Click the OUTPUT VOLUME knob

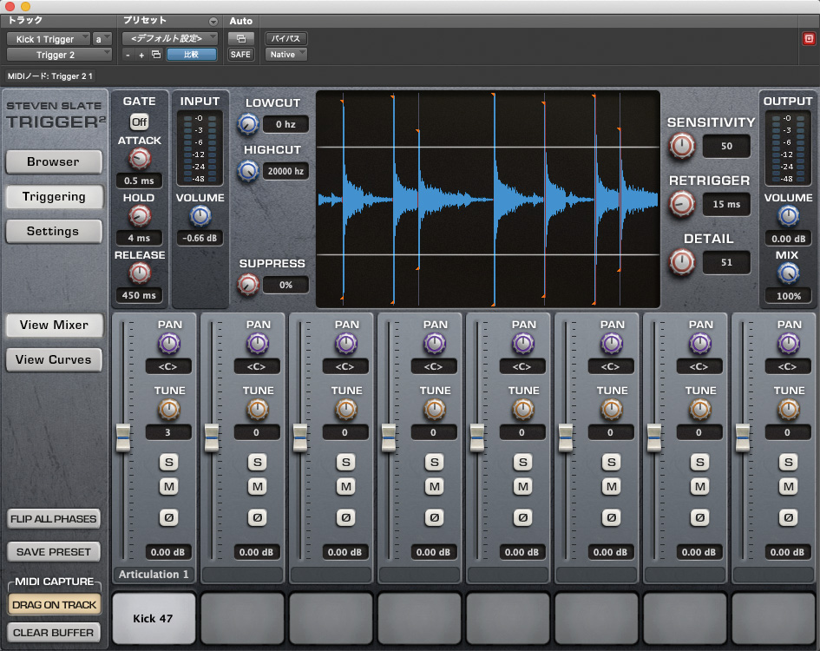point(788,215)
